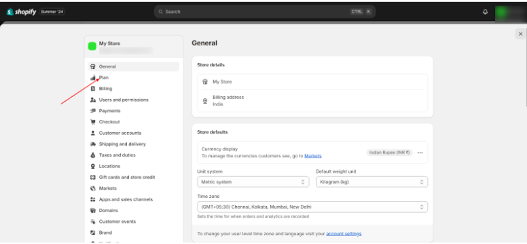Open the Default weight unit dropdown
This screenshot has width=527, height=244.
pos(371,182)
